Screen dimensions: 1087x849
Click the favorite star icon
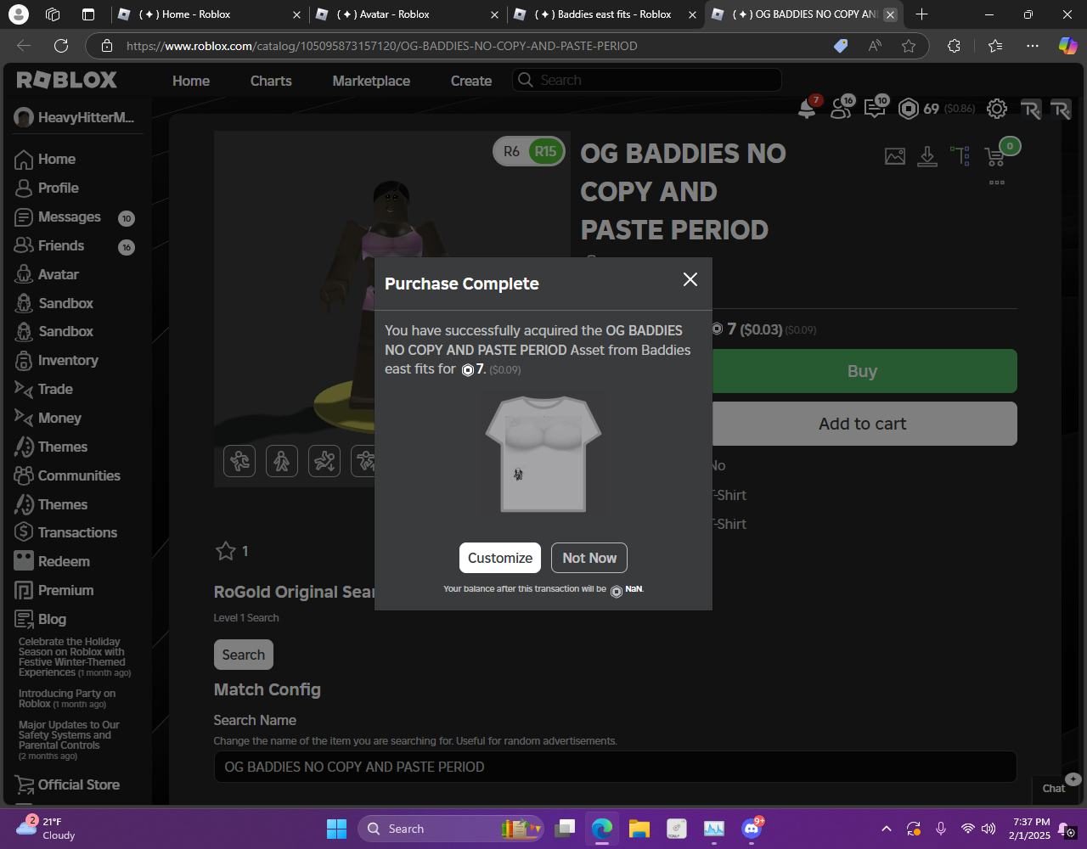225,551
